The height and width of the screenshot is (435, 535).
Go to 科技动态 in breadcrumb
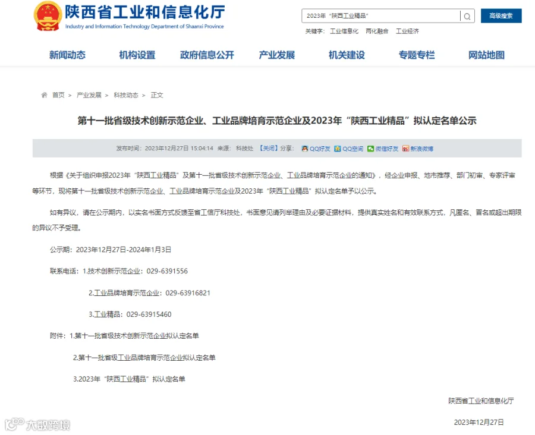(x=126, y=95)
